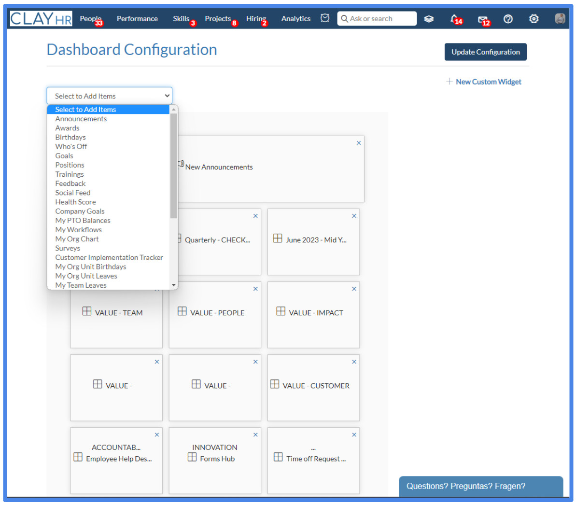Screen dimensions: 576x505
Task: Click the user profile avatar
Action: click(x=560, y=18)
